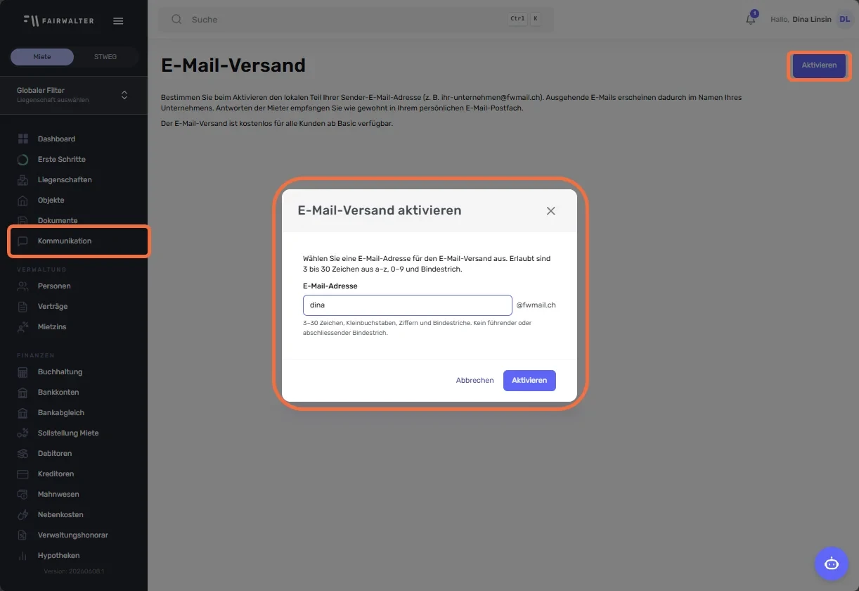Click the Bankabgleich bank icon
859x591 pixels.
pos(23,412)
